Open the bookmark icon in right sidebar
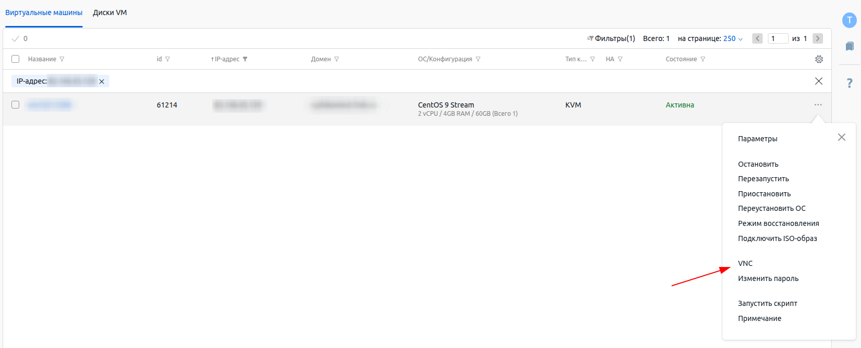This screenshot has width=861, height=348. pos(849,47)
